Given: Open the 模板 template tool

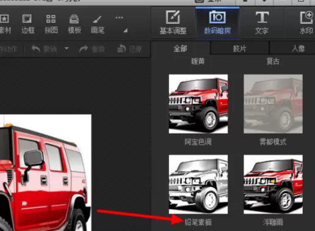Looking at the screenshot, I should 74,24.
